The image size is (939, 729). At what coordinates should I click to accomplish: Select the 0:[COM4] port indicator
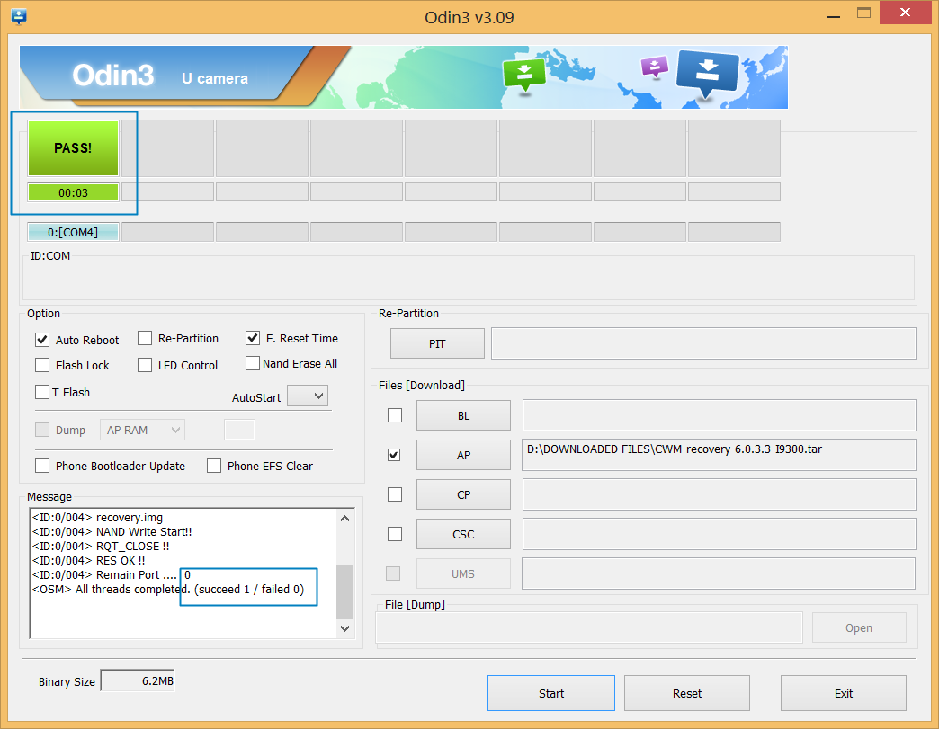pyautogui.click(x=72, y=231)
